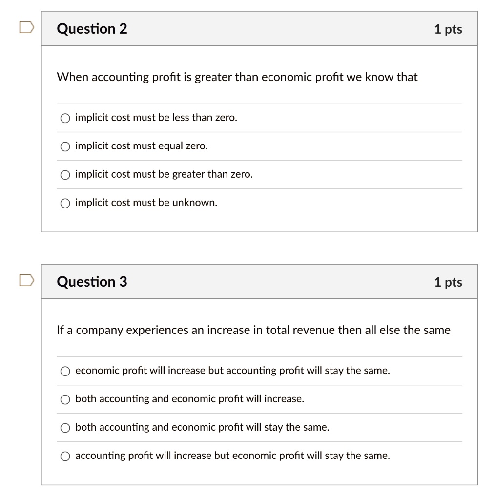Flag Question 3 using the bookmark icon
The height and width of the screenshot is (500, 496).
27,280
